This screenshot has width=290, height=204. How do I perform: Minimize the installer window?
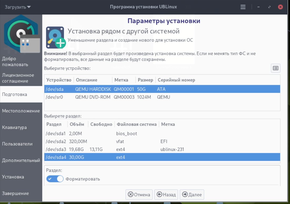click(x=258, y=7)
